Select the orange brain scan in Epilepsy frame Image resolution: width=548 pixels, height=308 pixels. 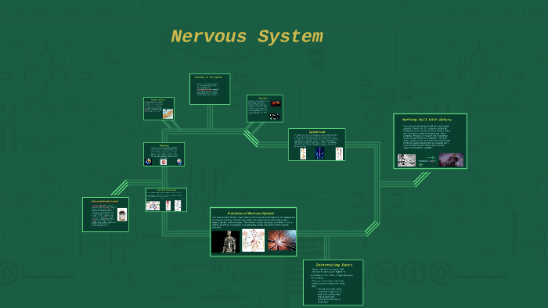tap(276, 103)
